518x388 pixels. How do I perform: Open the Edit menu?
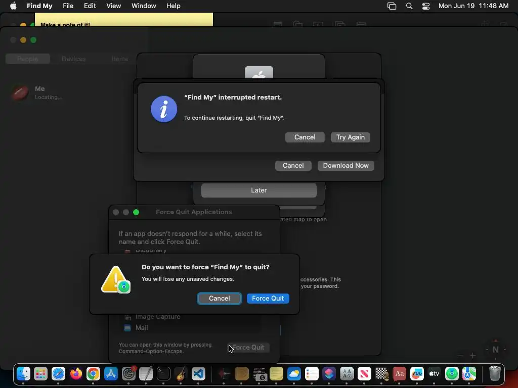pyautogui.click(x=90, y=6)
